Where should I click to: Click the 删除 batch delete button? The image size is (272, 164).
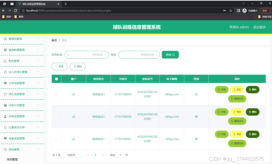click(x=78, y=66)
